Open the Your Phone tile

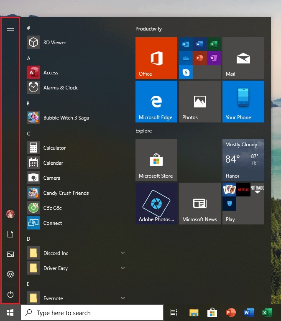coord(243,102)
